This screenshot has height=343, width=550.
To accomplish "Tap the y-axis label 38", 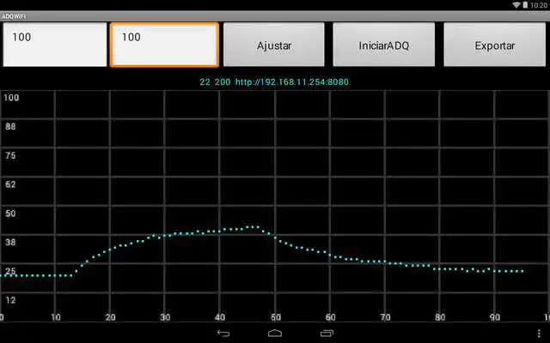I will tap(10, 242).
